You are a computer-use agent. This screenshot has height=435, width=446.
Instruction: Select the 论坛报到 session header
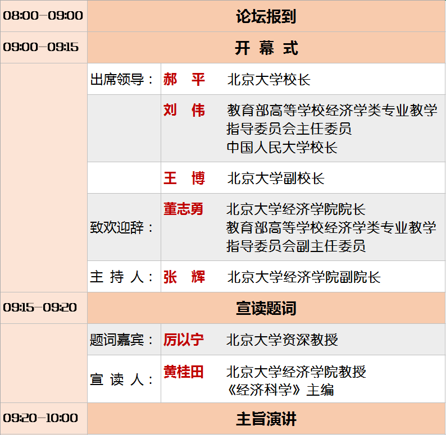click(x=266, y=16)
